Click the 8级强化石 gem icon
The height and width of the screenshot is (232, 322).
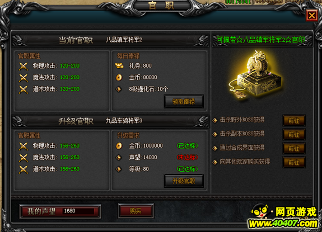(119, 89)
